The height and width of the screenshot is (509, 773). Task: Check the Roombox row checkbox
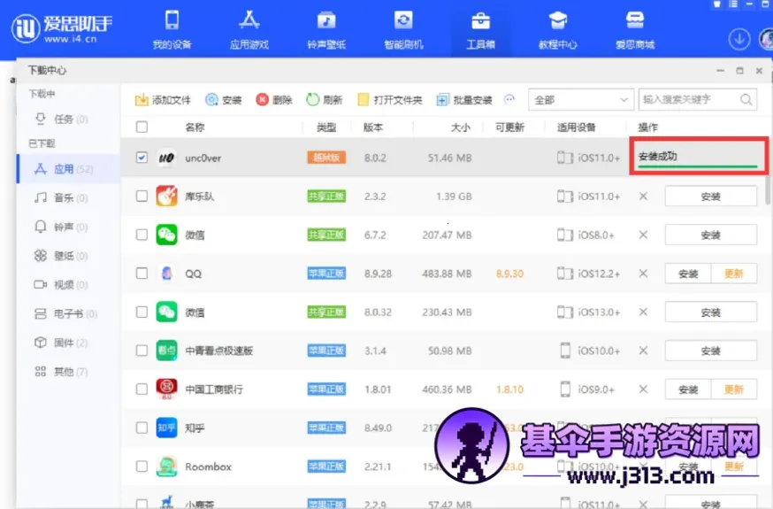point(142,467)
